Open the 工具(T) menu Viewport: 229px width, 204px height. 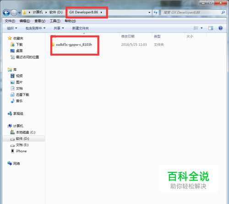click(55, 21)
